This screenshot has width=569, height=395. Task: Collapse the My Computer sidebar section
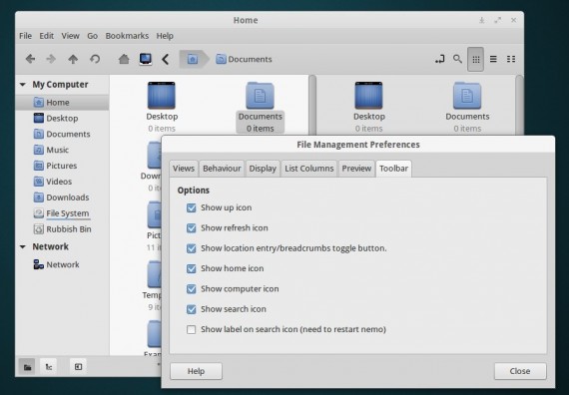(x=23, y=85)
